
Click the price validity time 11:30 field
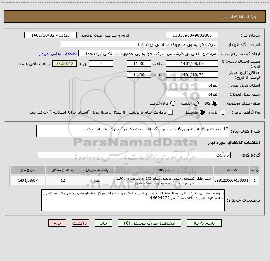point(139,75)
